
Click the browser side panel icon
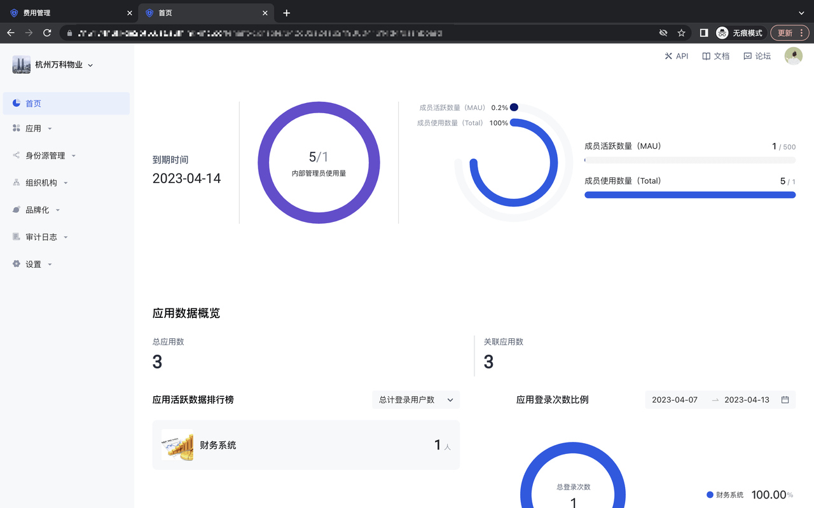coord(704,33)
